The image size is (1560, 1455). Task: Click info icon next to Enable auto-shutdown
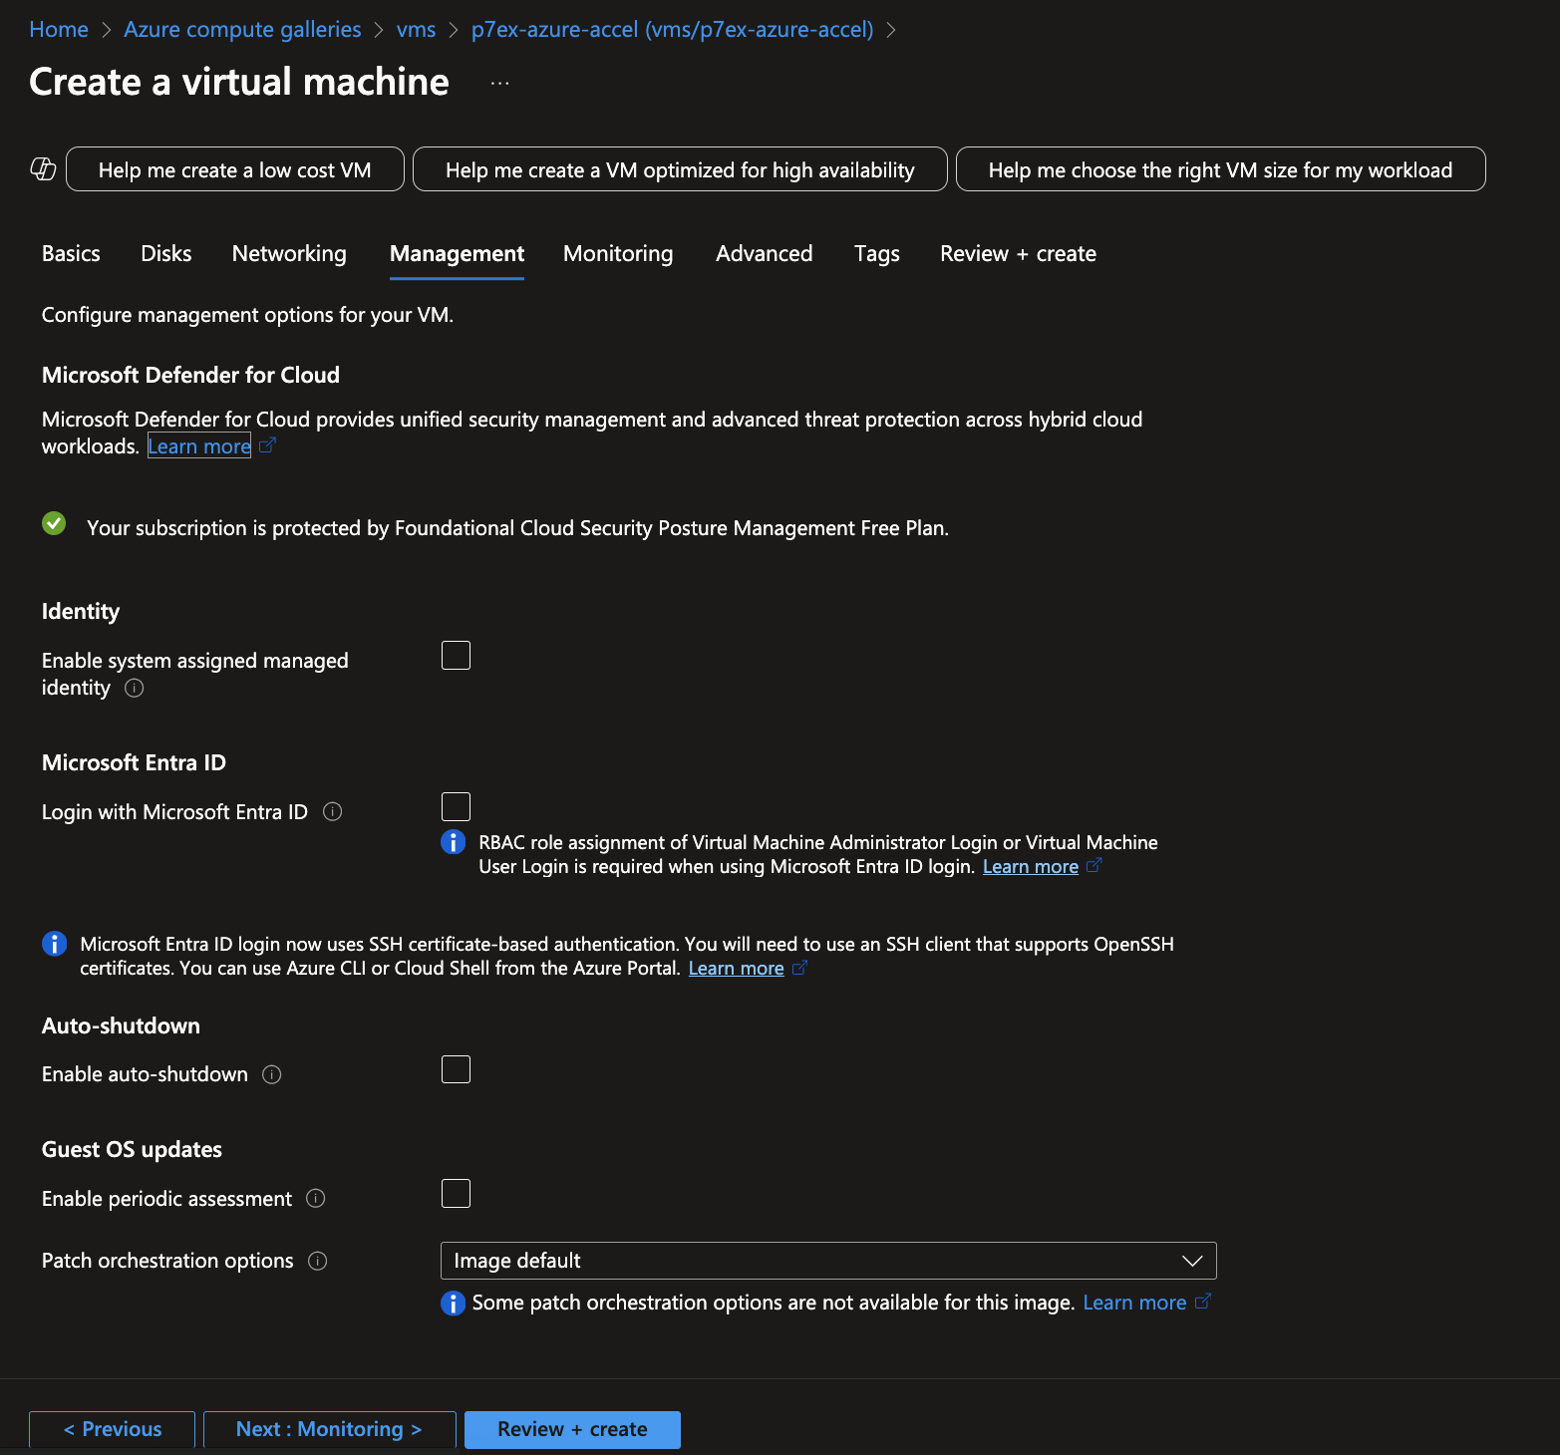(271, 1074)
